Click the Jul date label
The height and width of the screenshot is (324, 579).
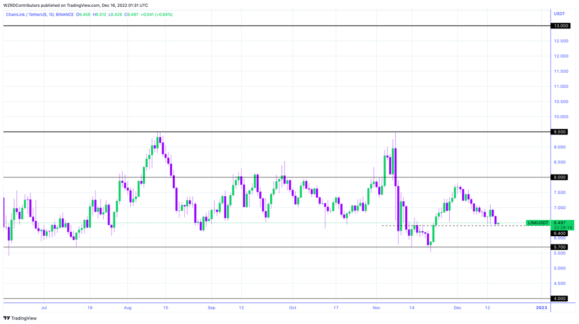44,307
